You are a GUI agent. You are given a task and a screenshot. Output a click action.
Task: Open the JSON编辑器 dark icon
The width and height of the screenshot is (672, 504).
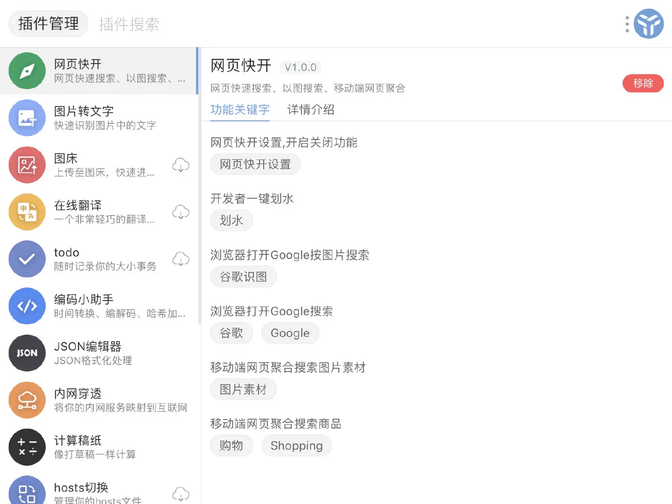tap(27, 353)
